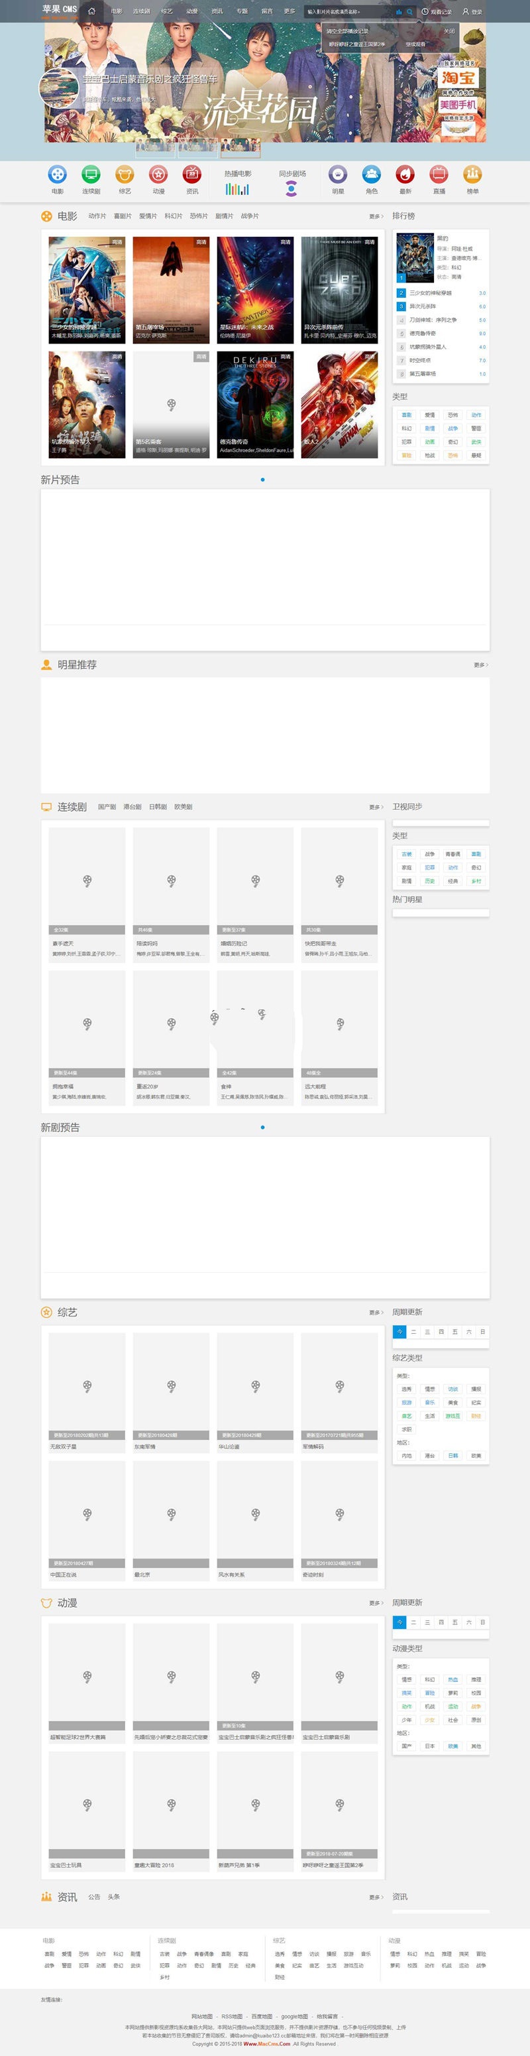The width and height of the screenshot is (530, 2056).
Task: Expand 更多 in the 连续剧 section header
Action: [x=376, y=807]
